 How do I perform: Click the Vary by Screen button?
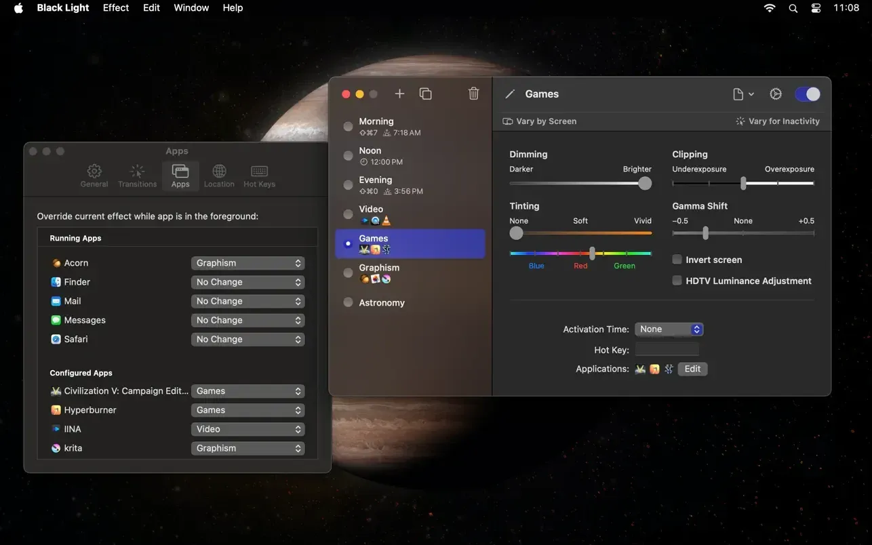(540, 121)
